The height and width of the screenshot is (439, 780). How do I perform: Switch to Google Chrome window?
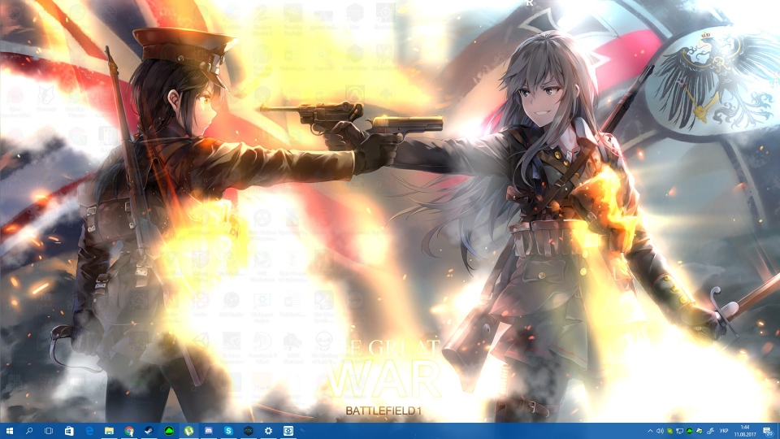point(129,431)
